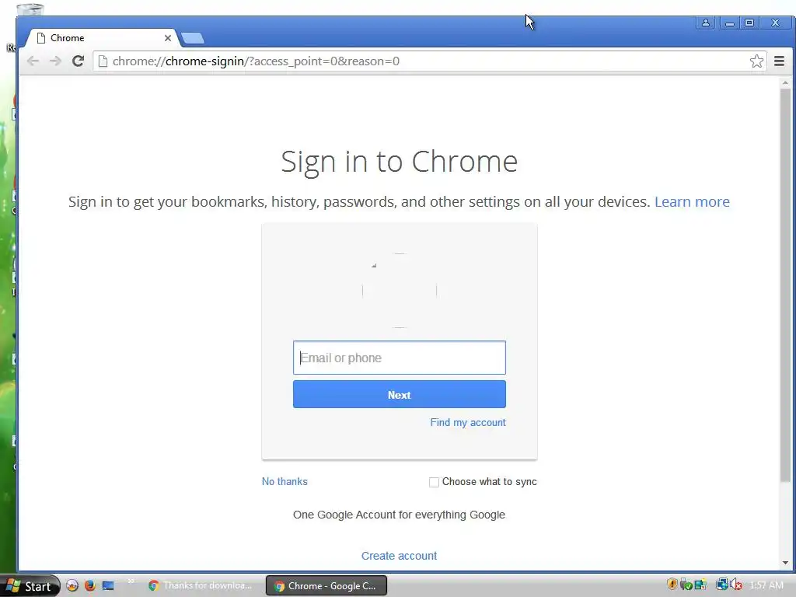Reload the sign-in page
The image size is (796, 597).
(78, 61)
